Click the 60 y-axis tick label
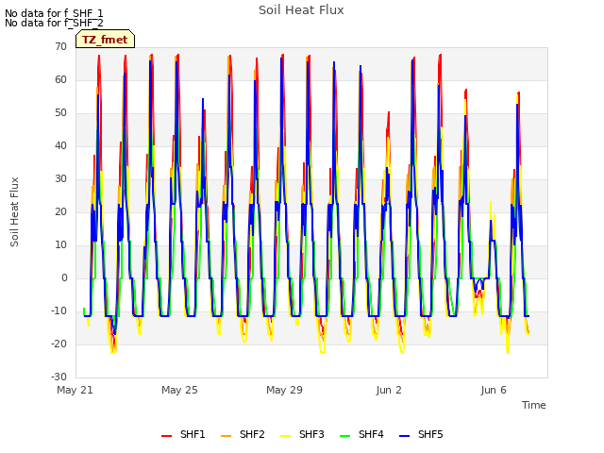This screenshot has width=604, height=453. [x=60, y=79]
